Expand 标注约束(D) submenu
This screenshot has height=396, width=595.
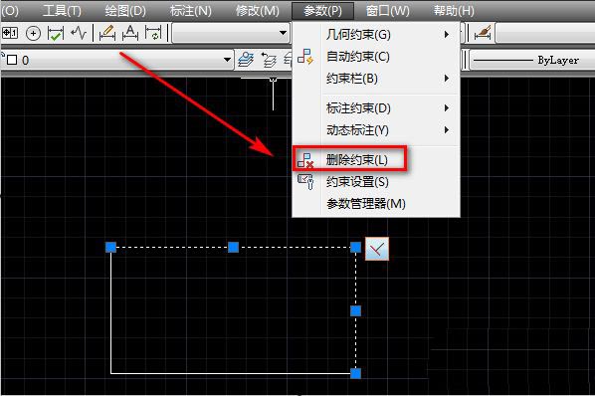[x=376, y=108]
